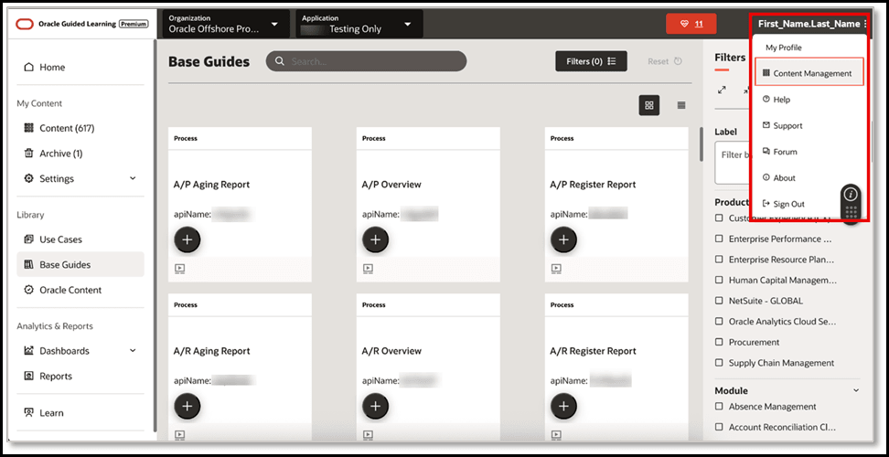Check Enterprise Performance filter checkbox
The width and height of the screenshot is (889, 457).
pyautogui.click(x=719, y=239)
